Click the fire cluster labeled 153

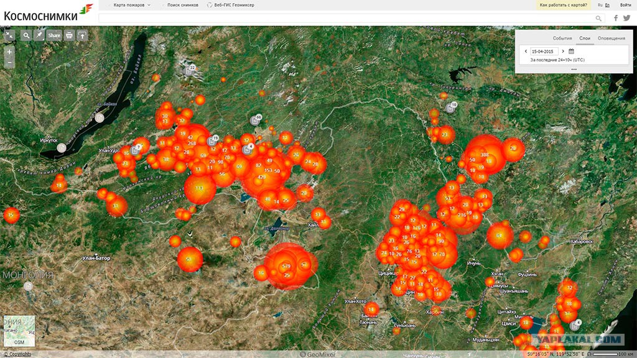pyautogui.click(x=268, y=170)
